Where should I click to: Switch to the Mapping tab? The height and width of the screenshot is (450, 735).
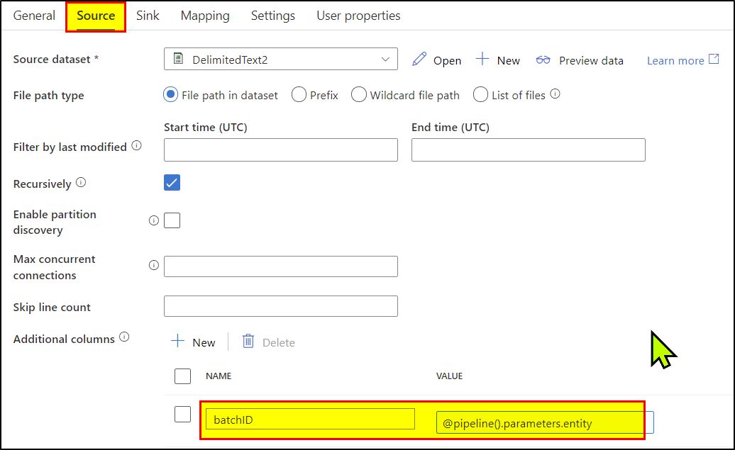204,15
